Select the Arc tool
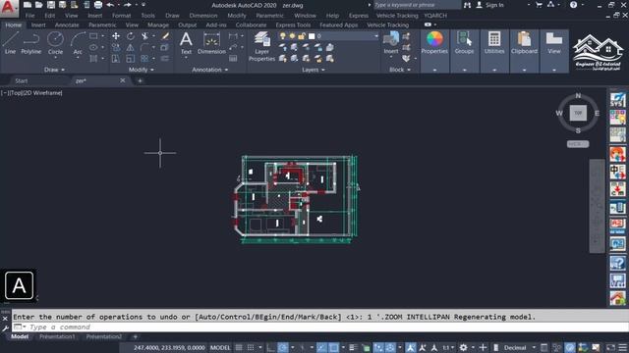The image size is (629, 353). click(78, 43)
